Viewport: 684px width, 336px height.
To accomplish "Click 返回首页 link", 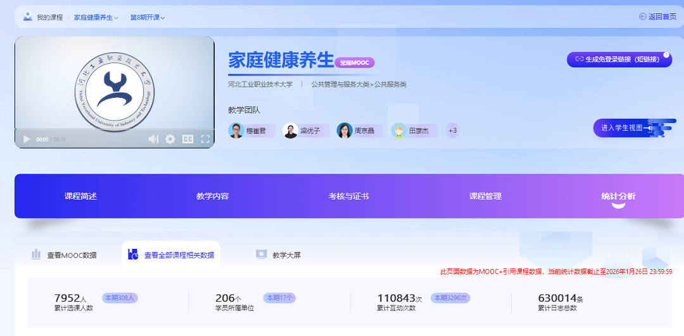I will click(x=662, y=17).
